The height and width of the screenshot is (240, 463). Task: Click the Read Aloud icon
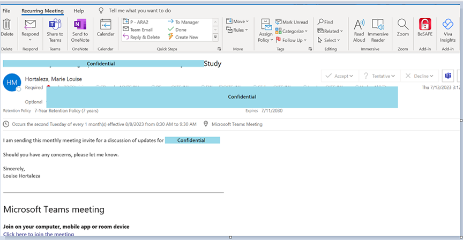coord(359,24)
